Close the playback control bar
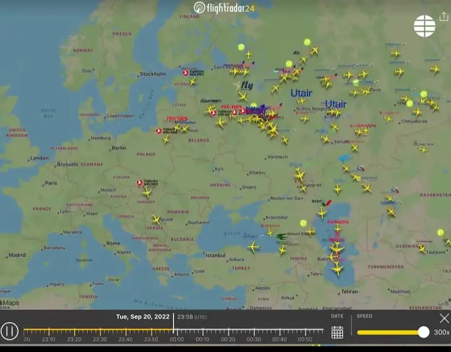The image size is (451, 352). click(444, 318)
